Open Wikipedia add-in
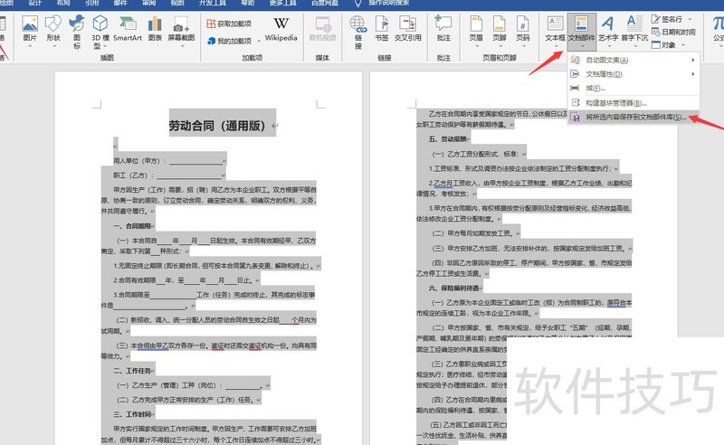724x445 pixels. pos(281,29)
